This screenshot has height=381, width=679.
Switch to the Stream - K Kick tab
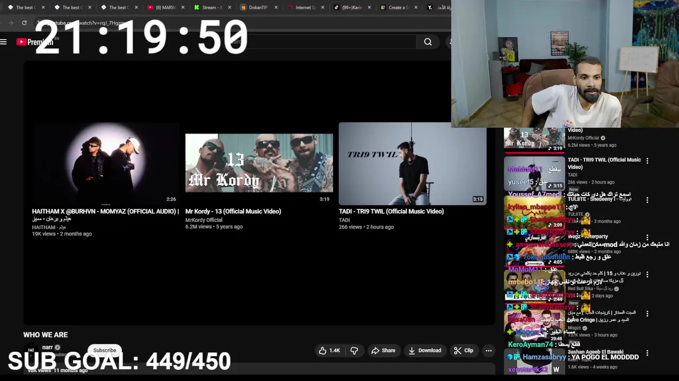pos(211,7)
